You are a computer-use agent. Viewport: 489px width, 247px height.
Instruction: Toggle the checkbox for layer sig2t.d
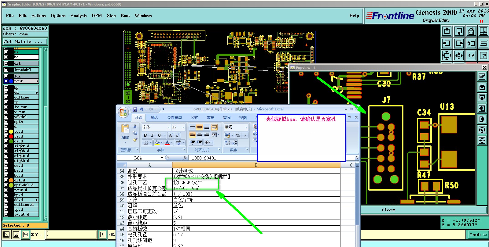[6, 146]
